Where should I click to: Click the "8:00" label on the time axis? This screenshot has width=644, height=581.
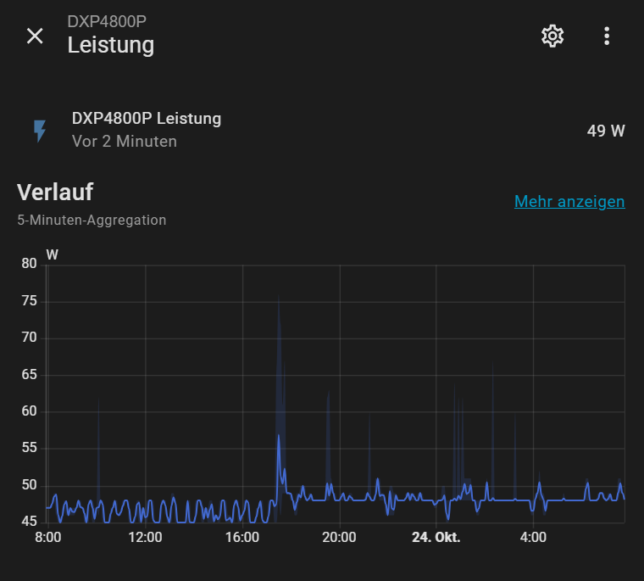(47, 537)
